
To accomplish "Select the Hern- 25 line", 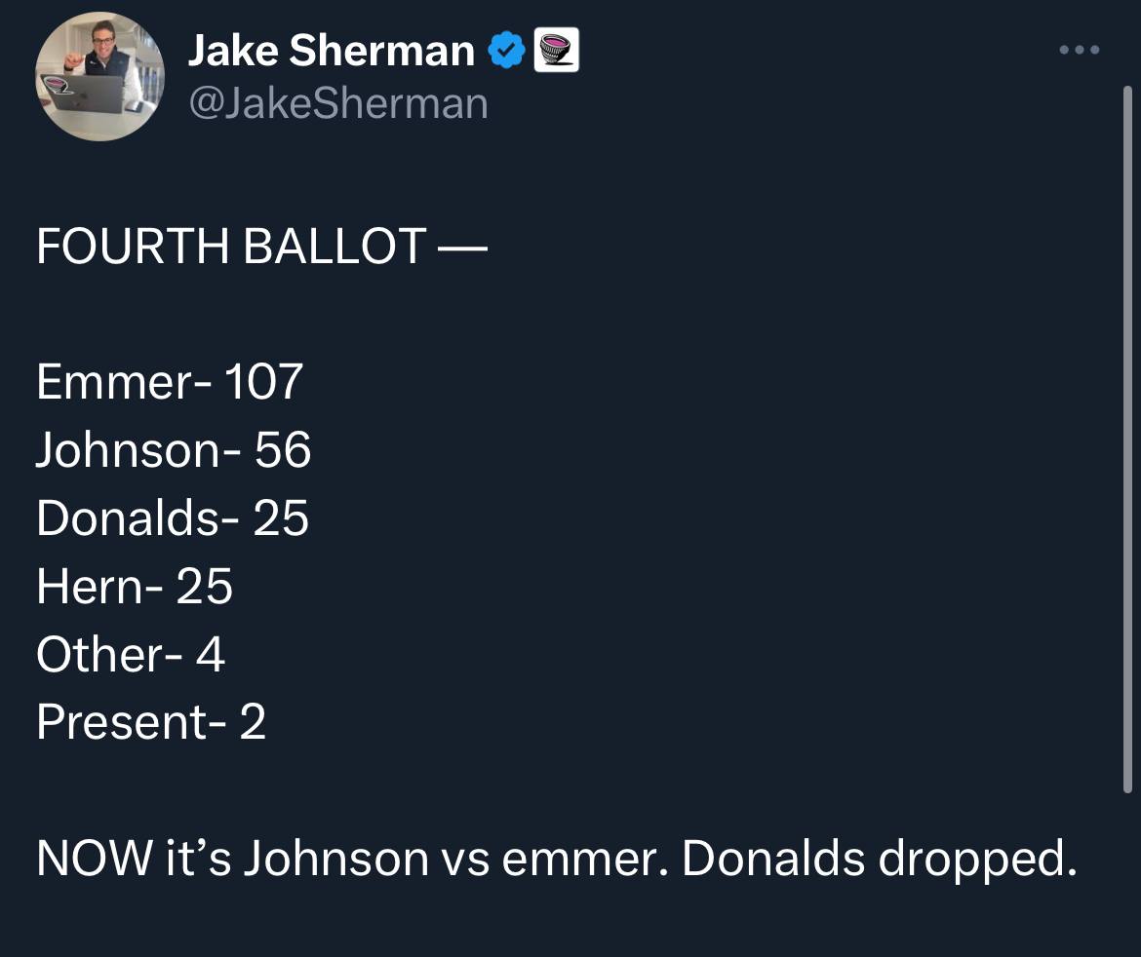I will (x=135, y=586).
